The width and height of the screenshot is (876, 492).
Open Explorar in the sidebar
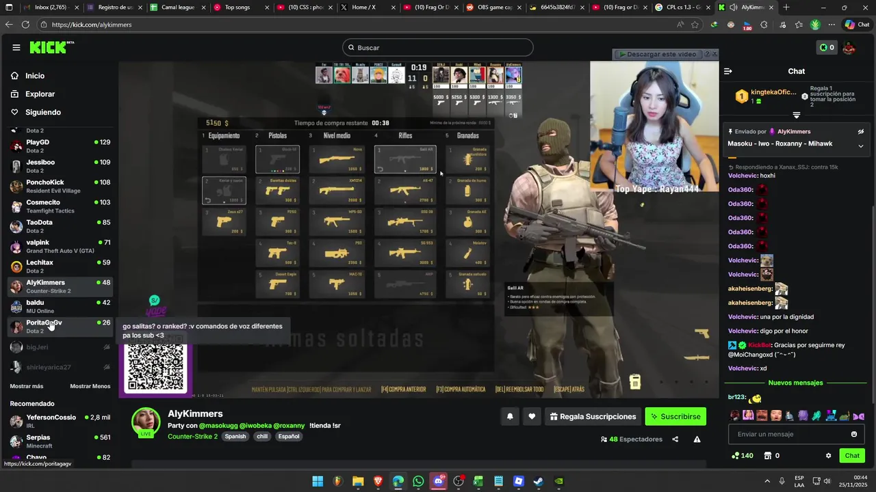coord(40,94)
